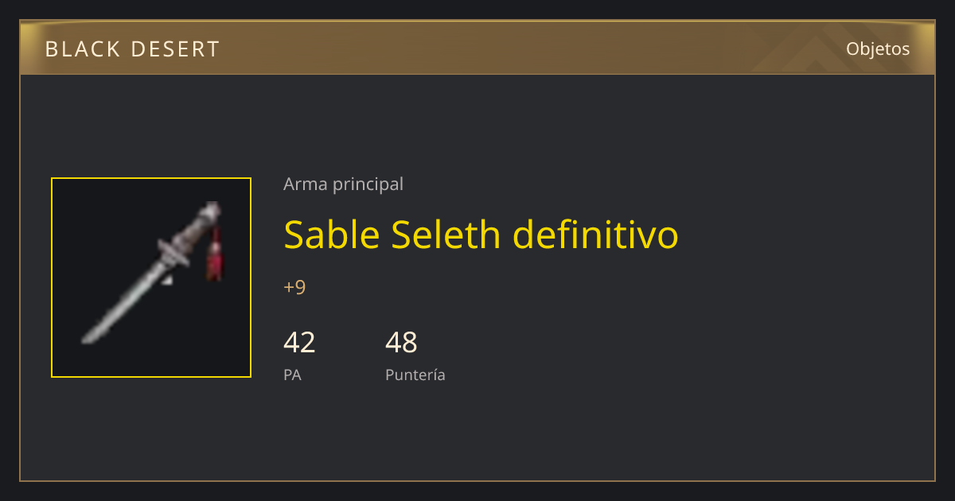Click the small white triangle marker beside sword

pyautogui.click(x=166, y=280)
